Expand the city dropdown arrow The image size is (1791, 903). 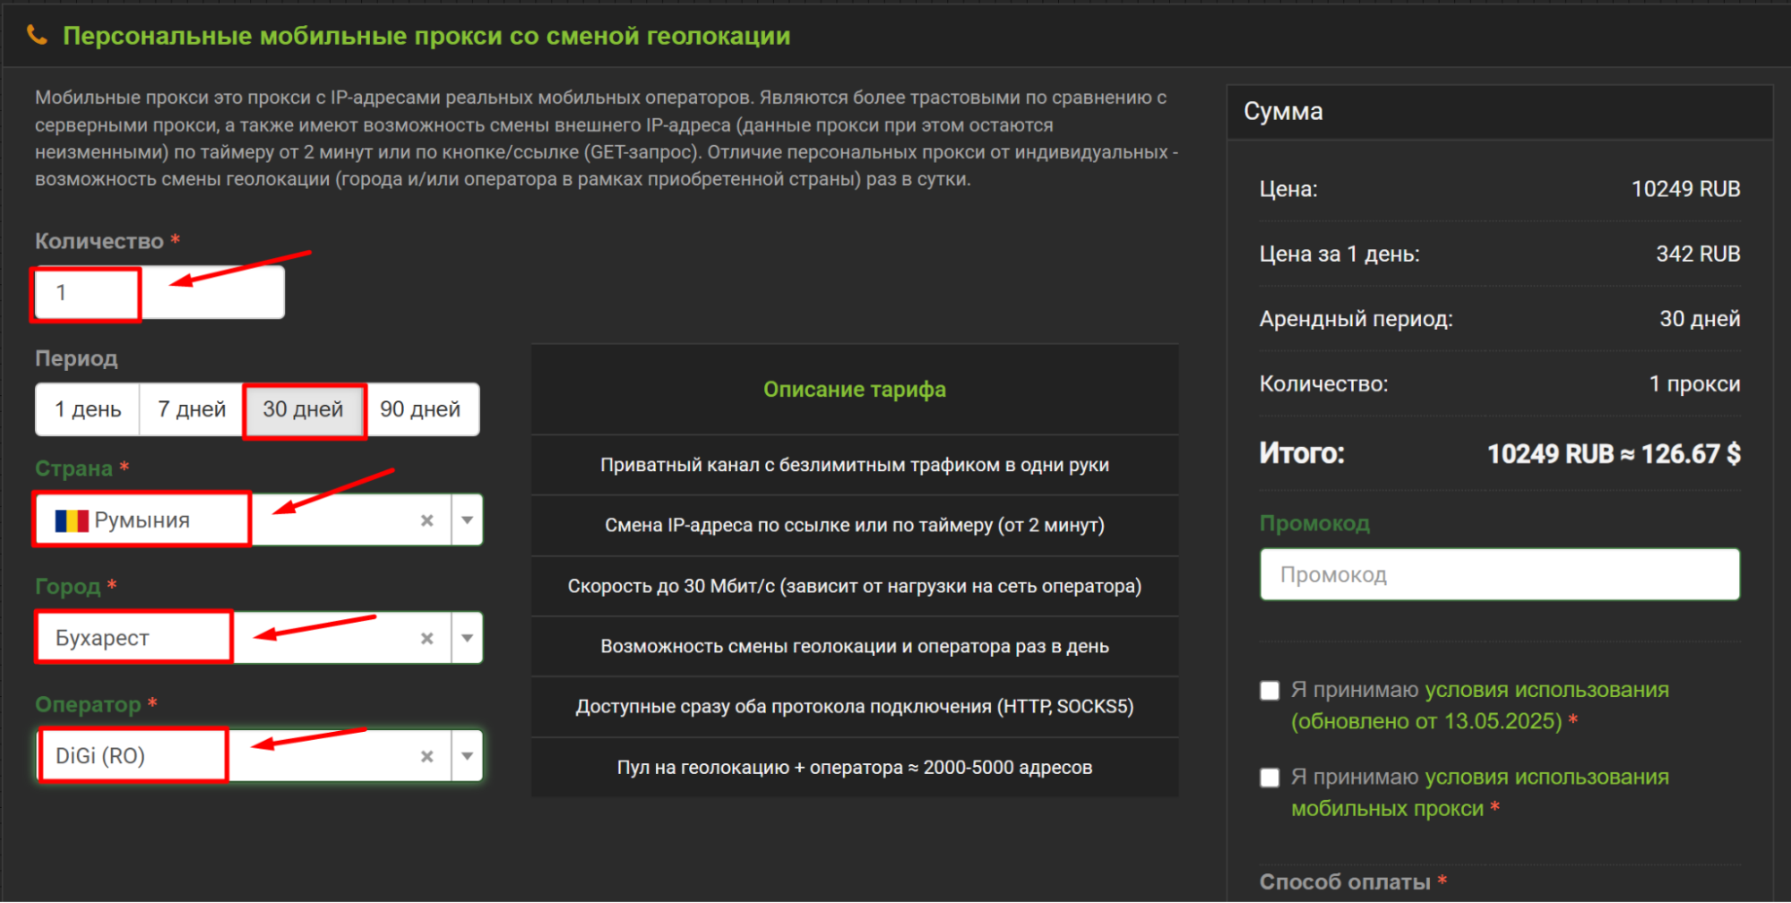(467, 638)
